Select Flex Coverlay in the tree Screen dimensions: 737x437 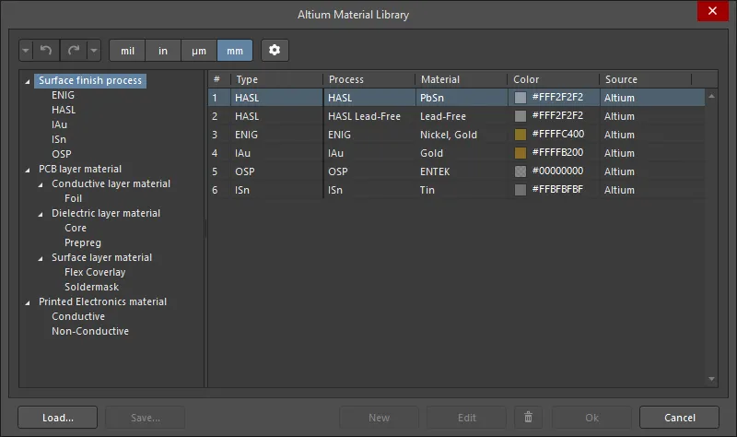[x=95, y=272]
